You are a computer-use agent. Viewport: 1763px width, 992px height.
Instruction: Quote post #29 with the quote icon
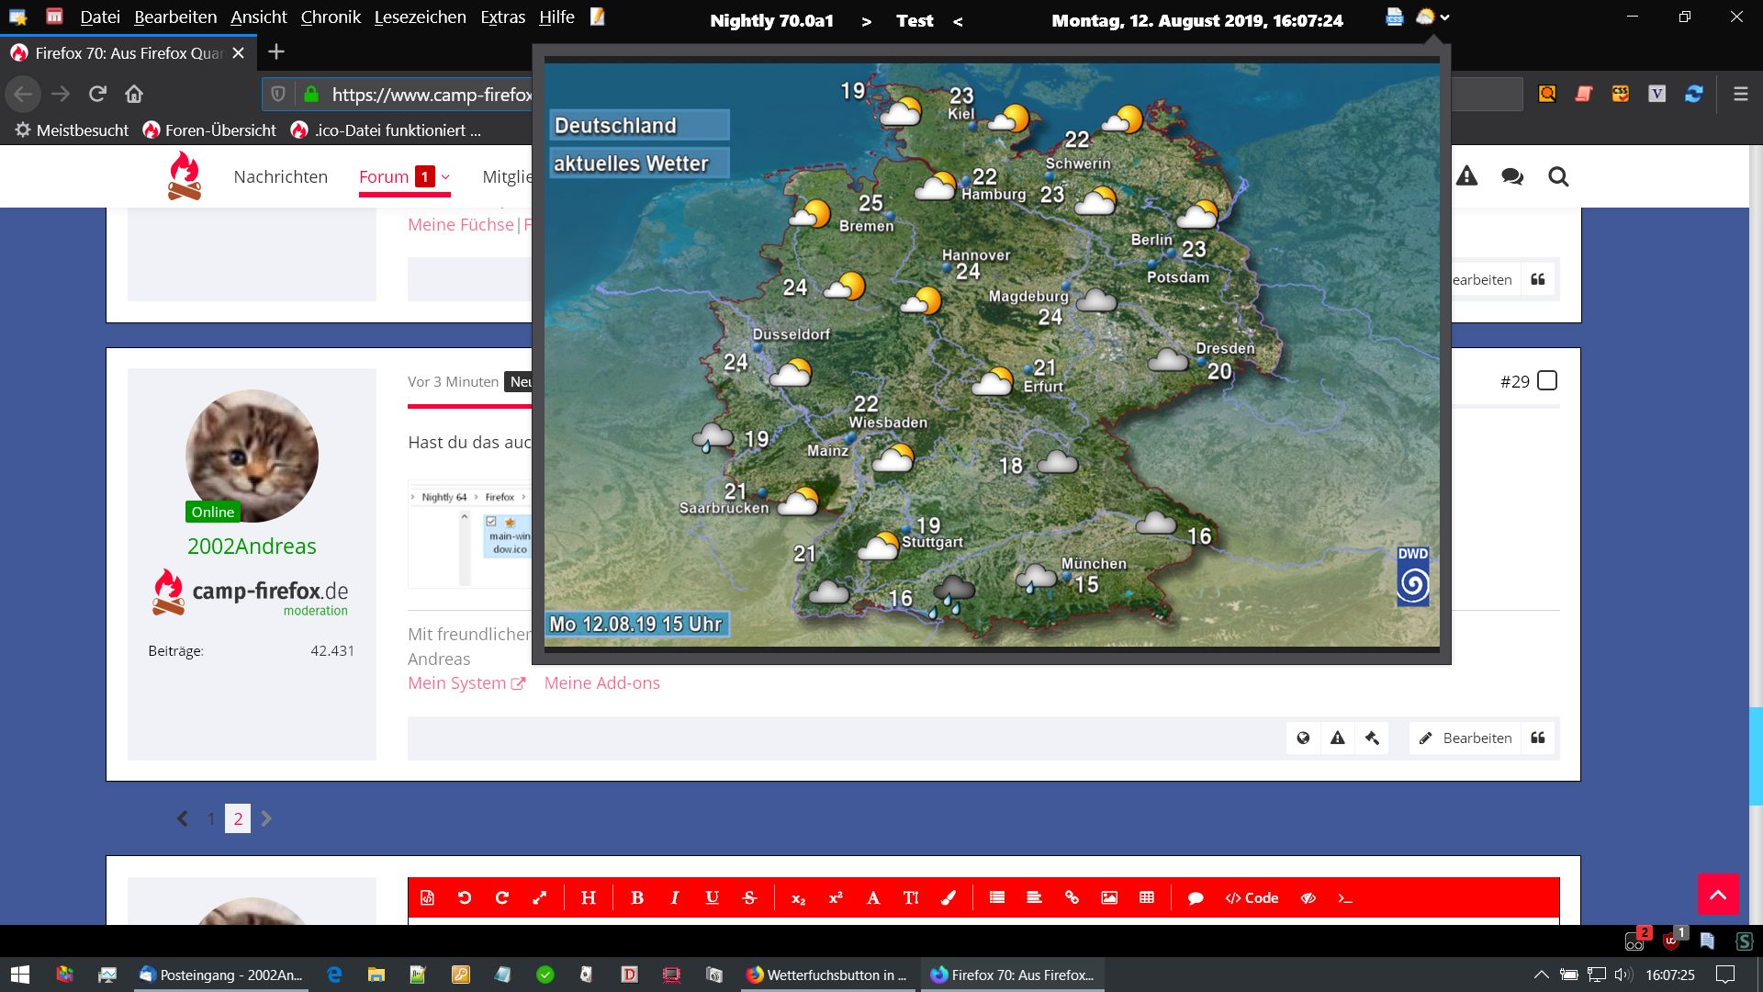1538,738
